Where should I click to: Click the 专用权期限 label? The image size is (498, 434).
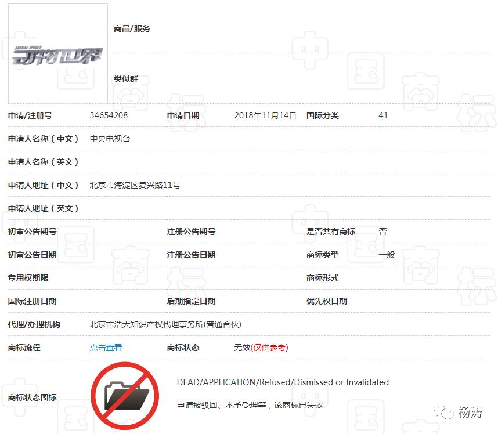coord(28,278)
